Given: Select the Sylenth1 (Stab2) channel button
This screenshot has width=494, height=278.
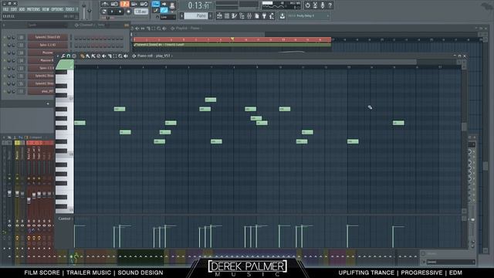Looking at the screenshot, I should [x=47, y=37].
